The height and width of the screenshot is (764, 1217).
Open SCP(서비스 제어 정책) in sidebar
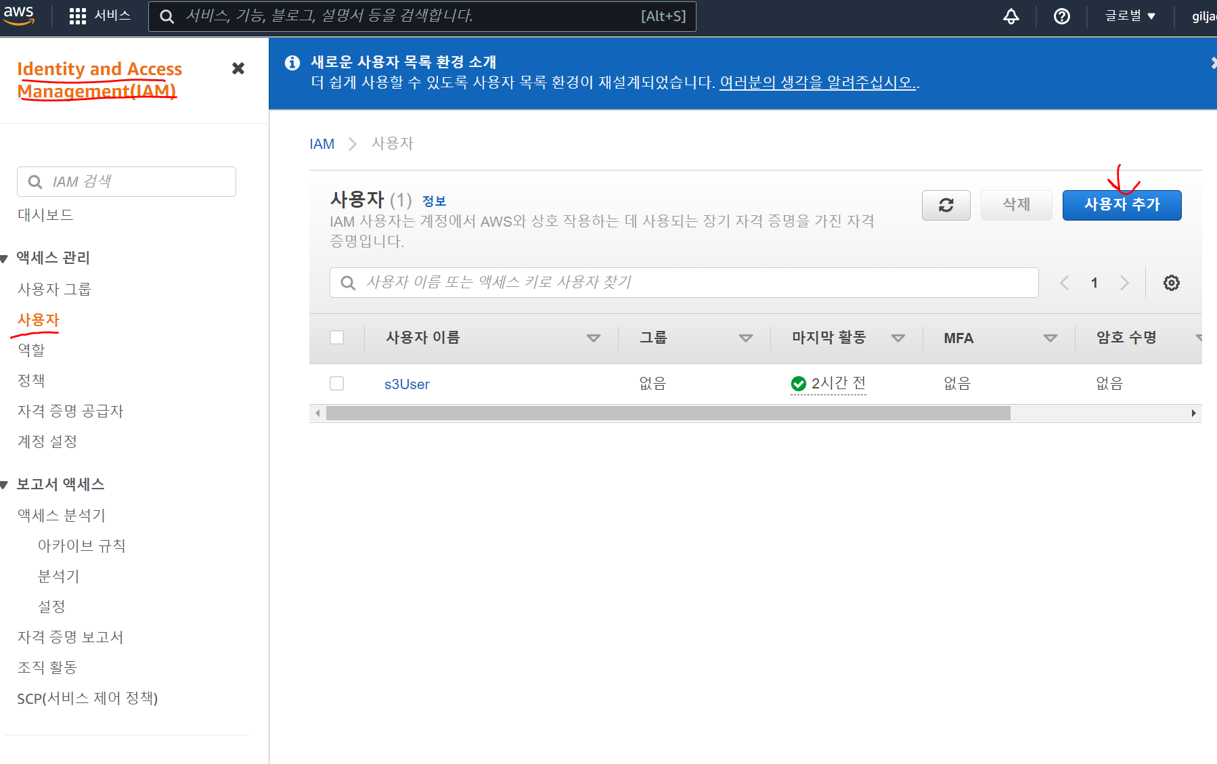coord(87,698)
